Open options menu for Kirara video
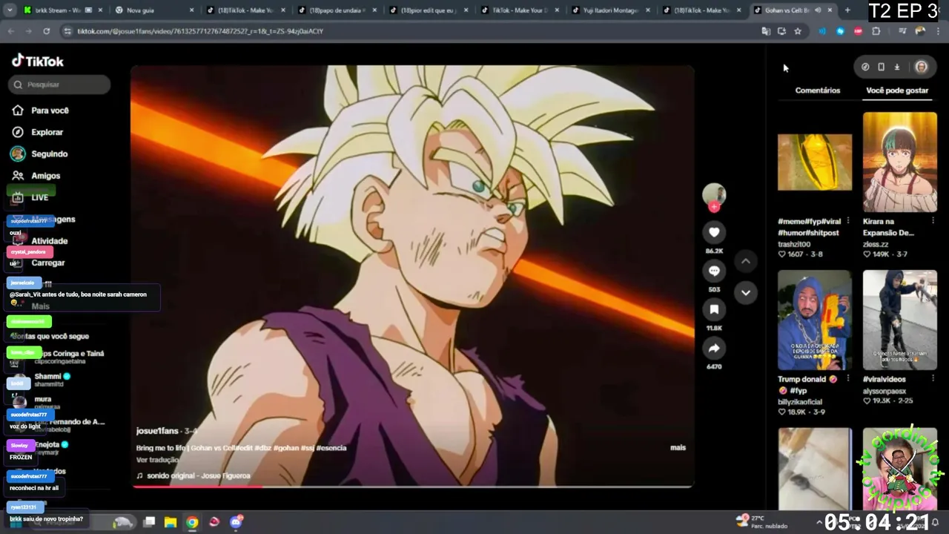Viewport: 949px width, 534px height. point(933,221)
